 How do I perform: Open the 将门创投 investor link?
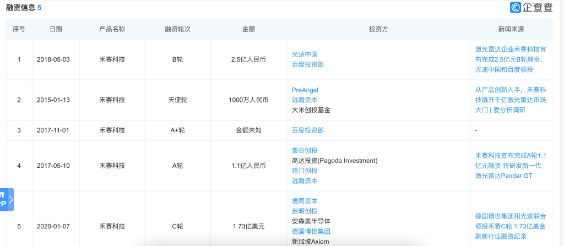(305, 171)
